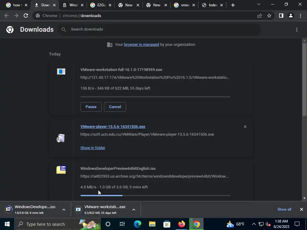
Task: Launch Microsoft Edge from taskbar
Action: pos(137,224)
